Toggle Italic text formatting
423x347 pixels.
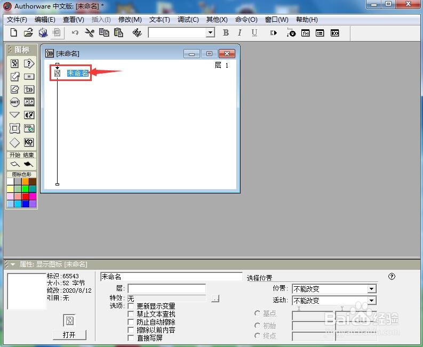[x=240, y=33]
